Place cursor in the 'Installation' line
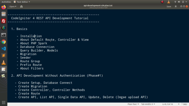This screenshot has width=189, height=106. [x=31, y=36]
